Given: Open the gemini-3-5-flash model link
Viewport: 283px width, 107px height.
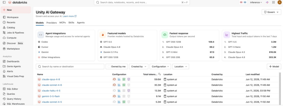Looking at the screenshot, I should tap(51, 96).
